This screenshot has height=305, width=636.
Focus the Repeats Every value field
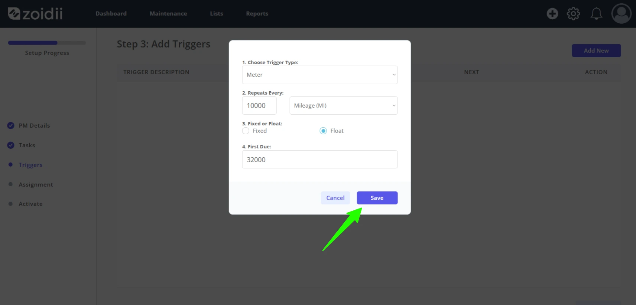[x=259, y=105]
